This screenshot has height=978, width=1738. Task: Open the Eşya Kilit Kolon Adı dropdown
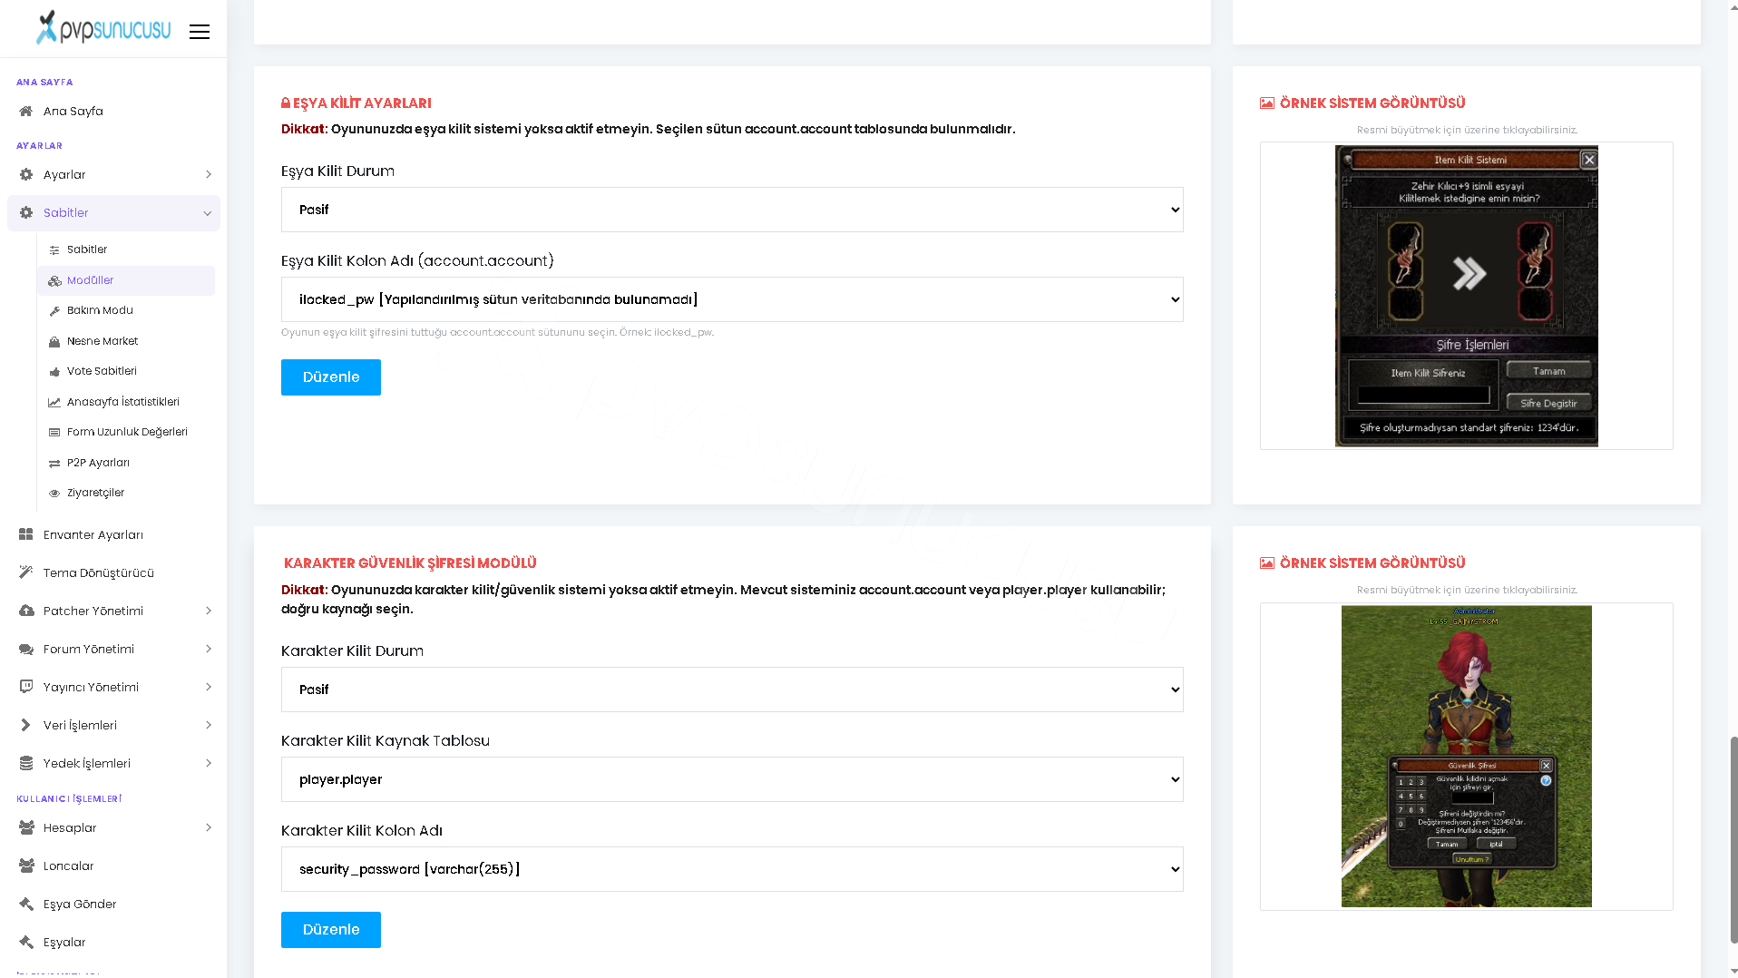click(732, 299)
